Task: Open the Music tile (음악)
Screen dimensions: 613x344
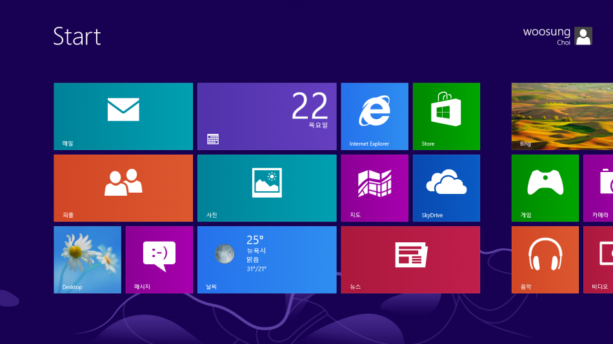Action: pos(545,260)
